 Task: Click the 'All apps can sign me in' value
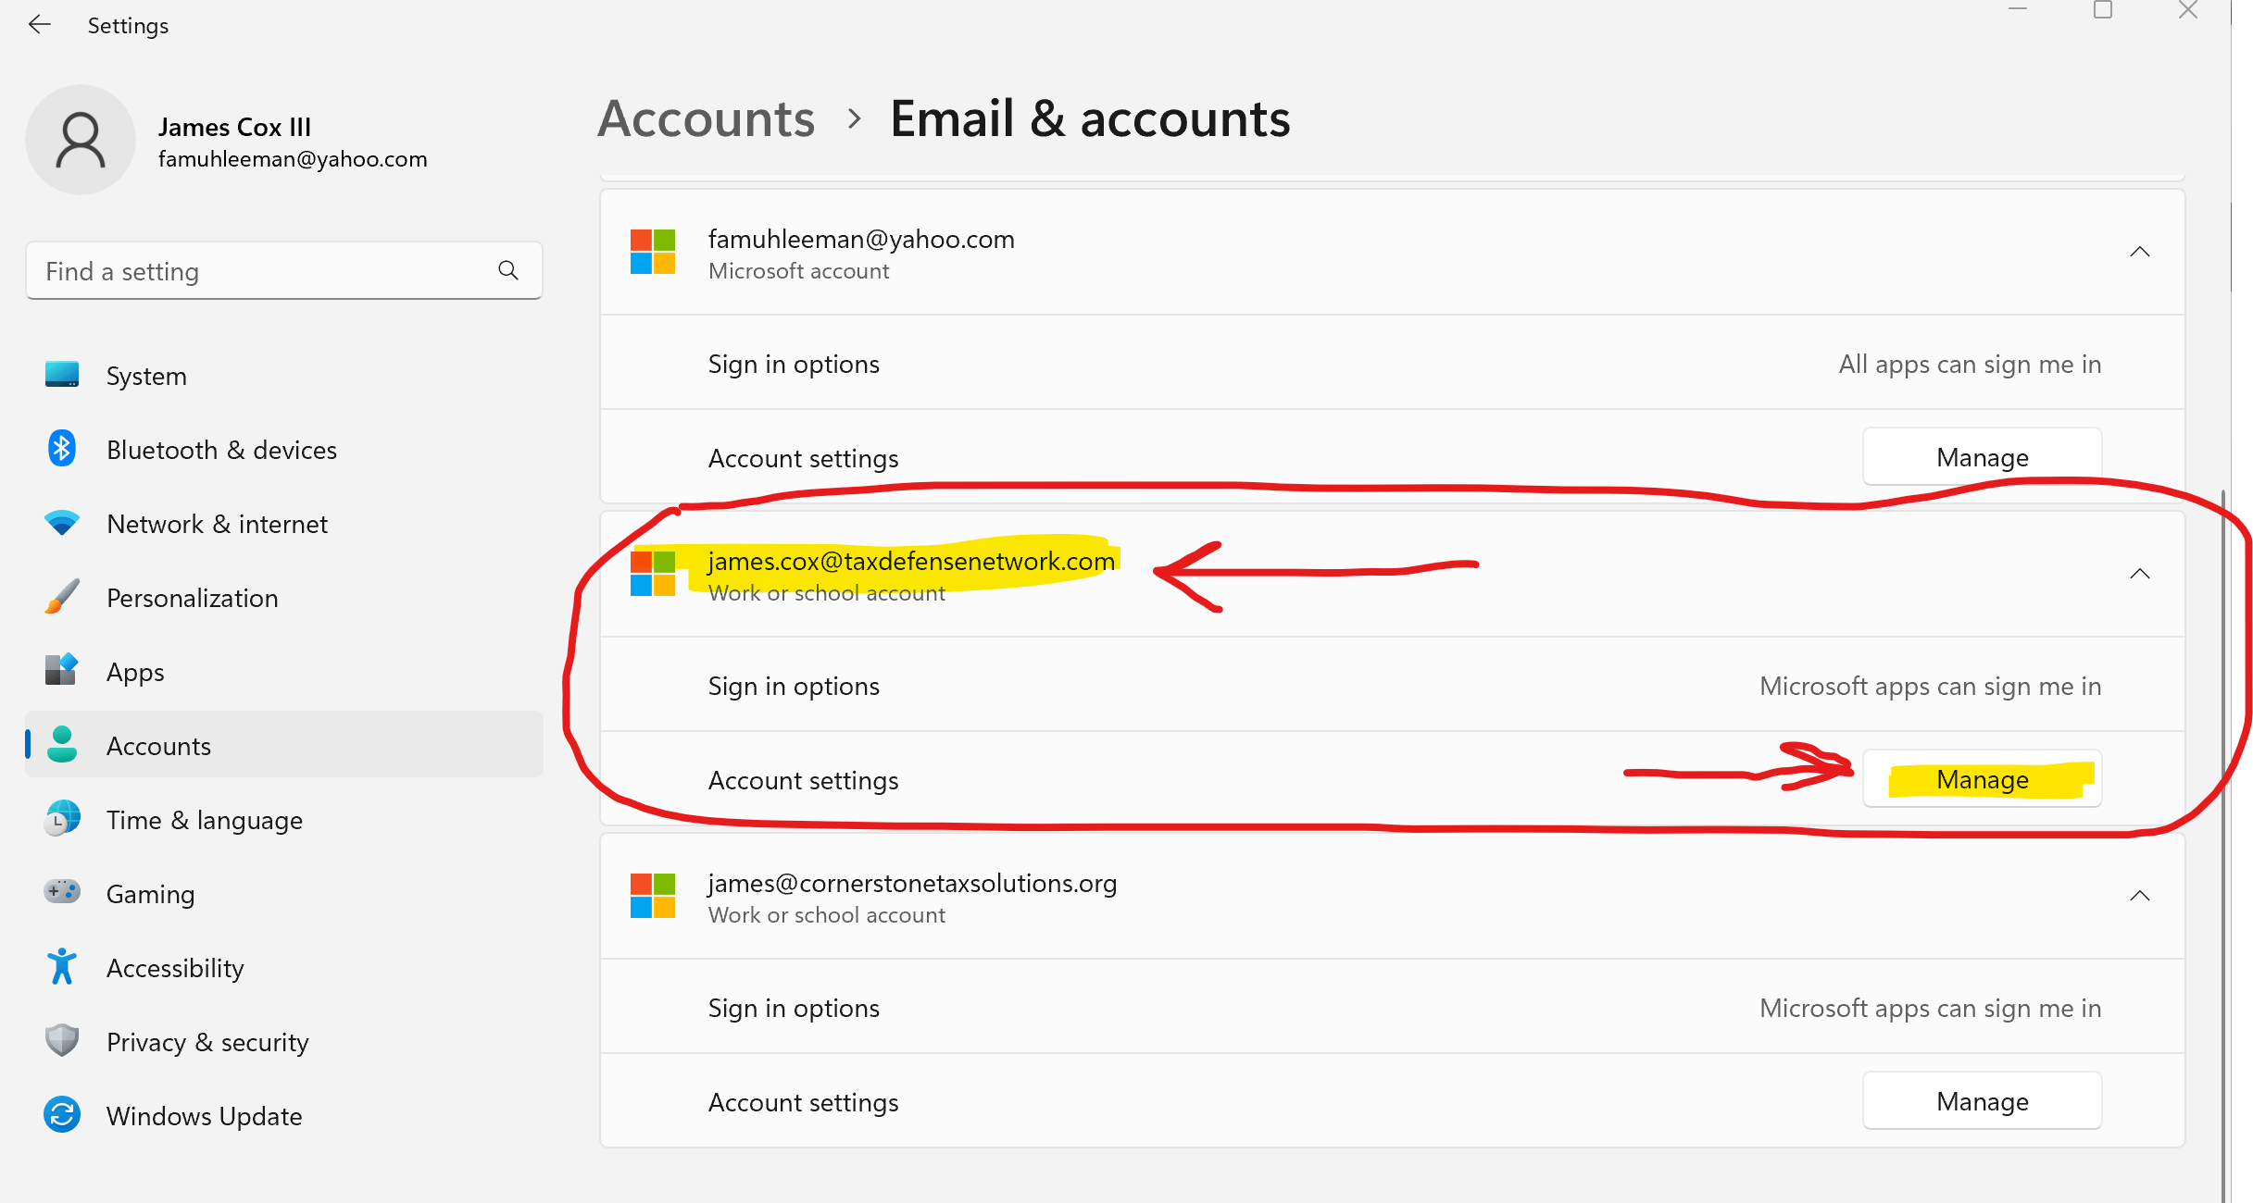point(1970,364)
